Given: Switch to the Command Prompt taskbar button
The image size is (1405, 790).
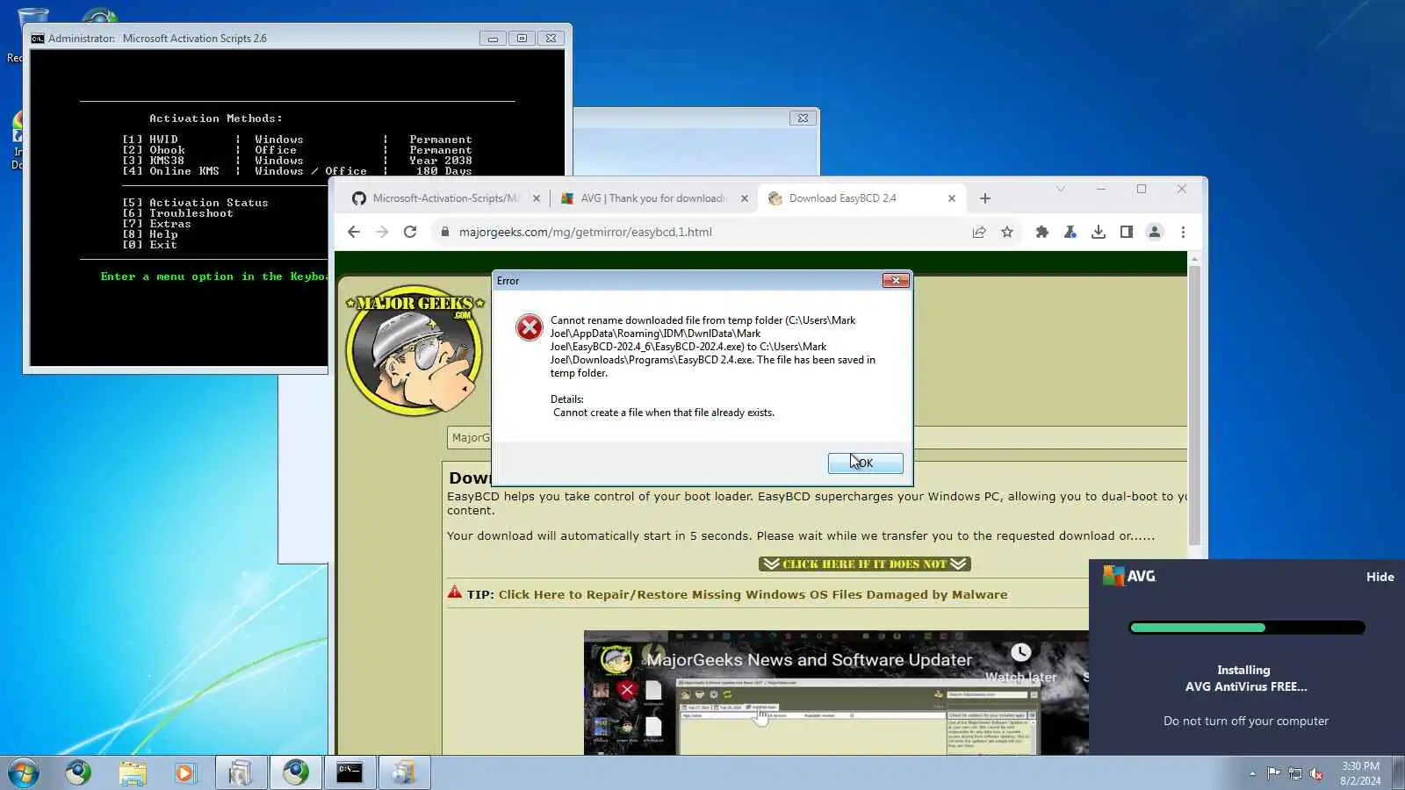Looking at the screenshot, I should (x=349, y=772).
